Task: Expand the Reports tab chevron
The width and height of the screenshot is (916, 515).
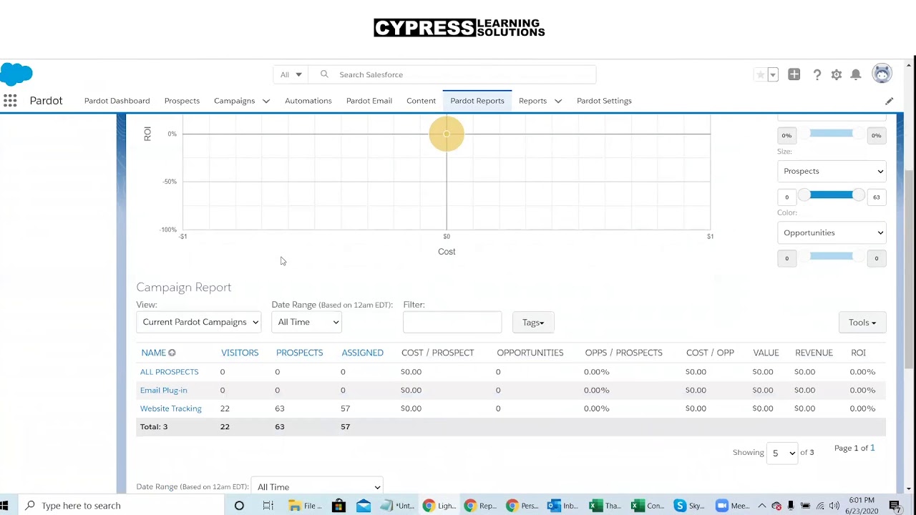Action: [x=558, y=101]
